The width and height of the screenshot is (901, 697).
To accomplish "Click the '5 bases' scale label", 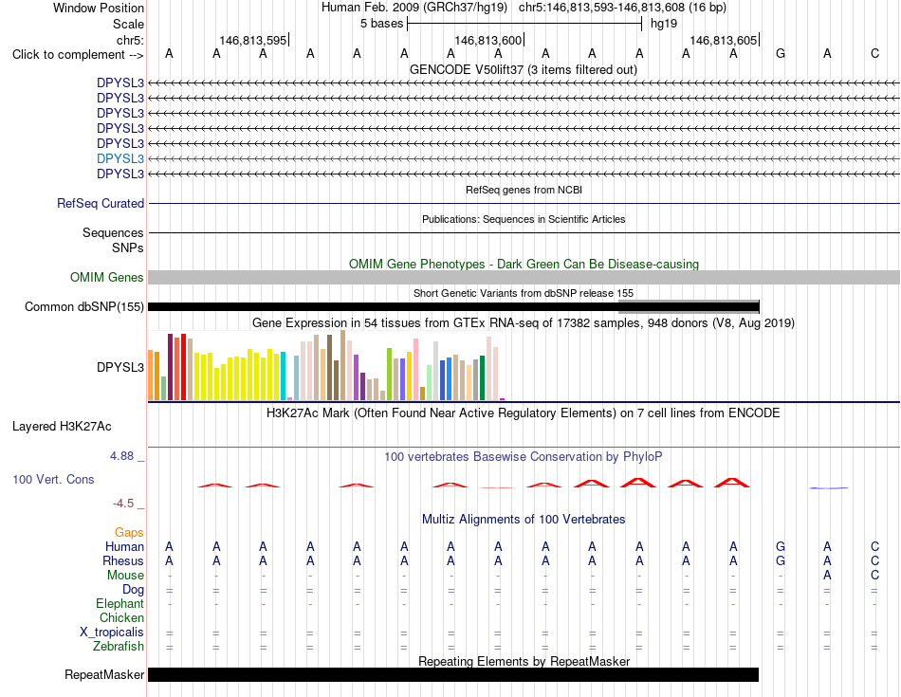I will click(381, 24).
